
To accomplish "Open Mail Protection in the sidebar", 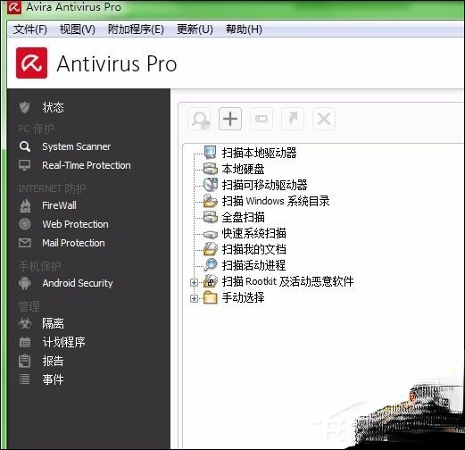I will (73, 243).
